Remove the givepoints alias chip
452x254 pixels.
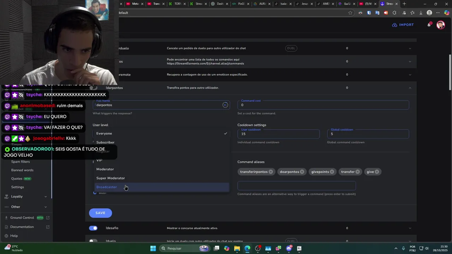click(332, 172)
